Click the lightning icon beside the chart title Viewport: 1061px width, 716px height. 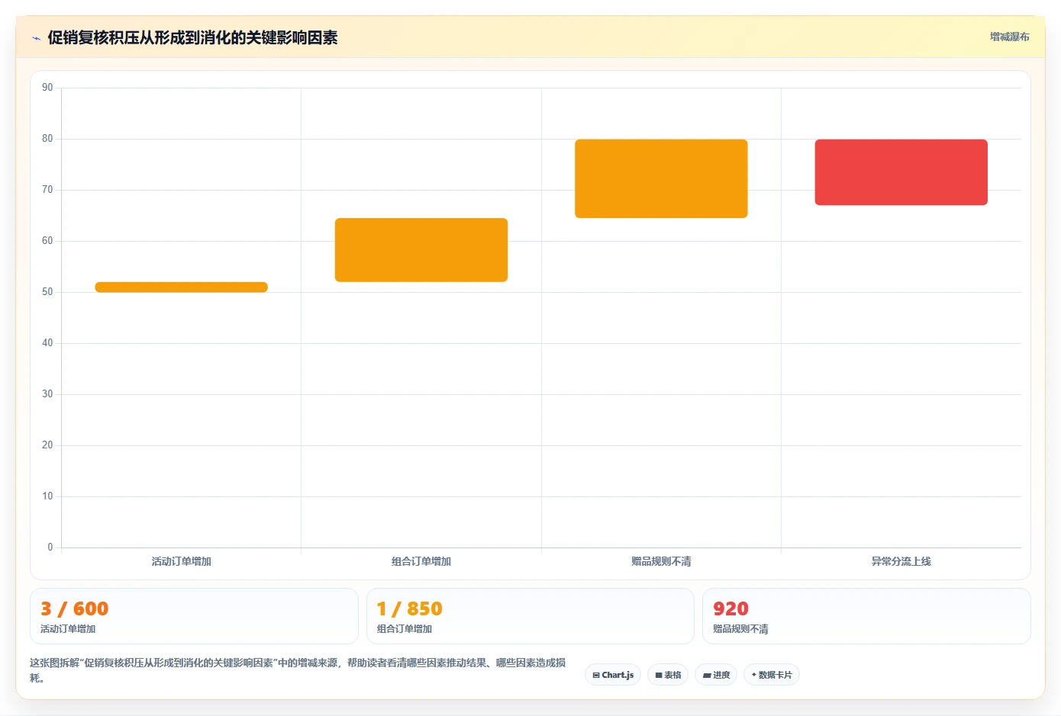36,38
